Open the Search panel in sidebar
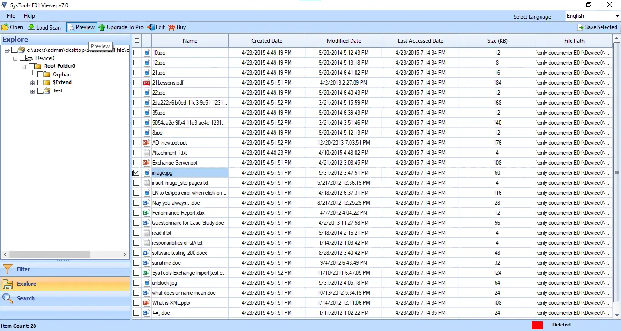The height and width of the screenshot is (331, 621). [x=8, y=298]
